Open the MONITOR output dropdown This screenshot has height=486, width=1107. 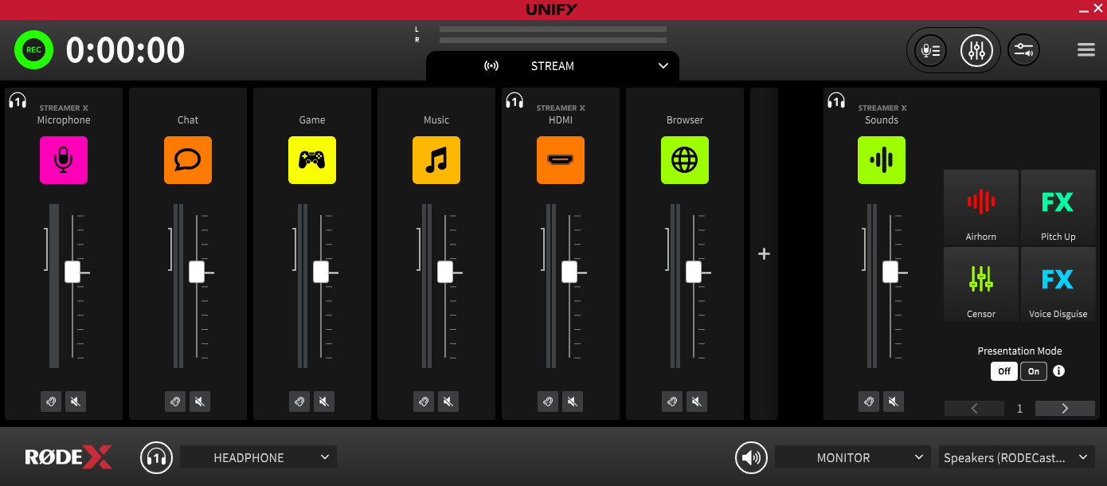853,457
